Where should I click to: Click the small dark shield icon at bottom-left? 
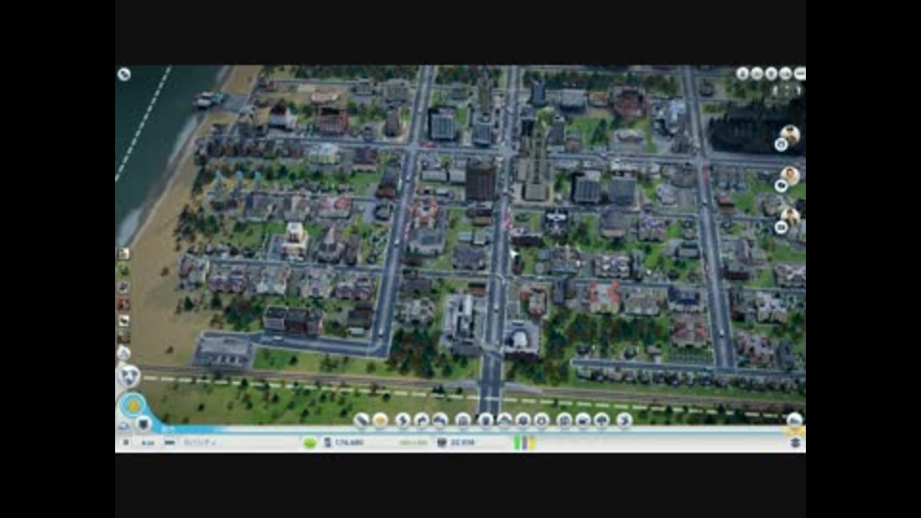143,423
